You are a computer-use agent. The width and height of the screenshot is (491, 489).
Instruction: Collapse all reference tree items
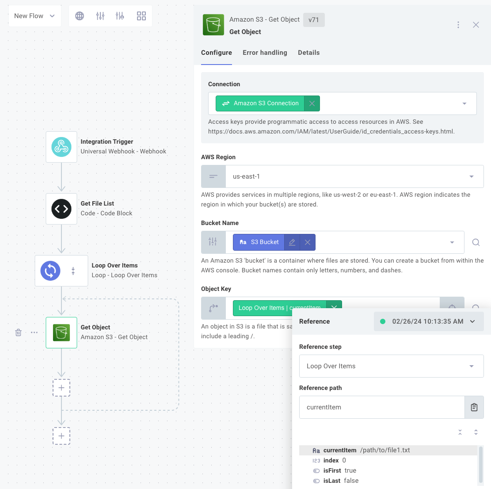coord(460,432)
